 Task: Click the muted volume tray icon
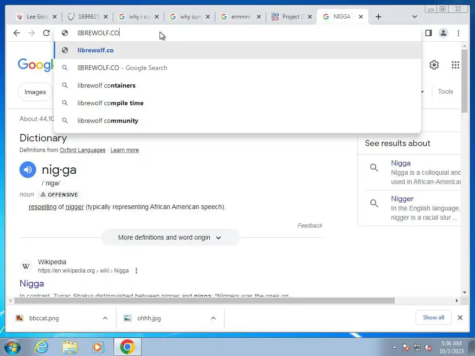[428, 347]
